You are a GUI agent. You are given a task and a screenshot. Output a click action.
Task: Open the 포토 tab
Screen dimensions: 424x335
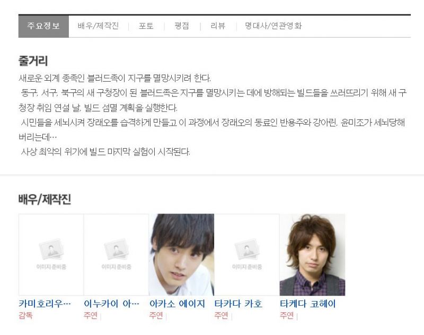click(146, 26)
